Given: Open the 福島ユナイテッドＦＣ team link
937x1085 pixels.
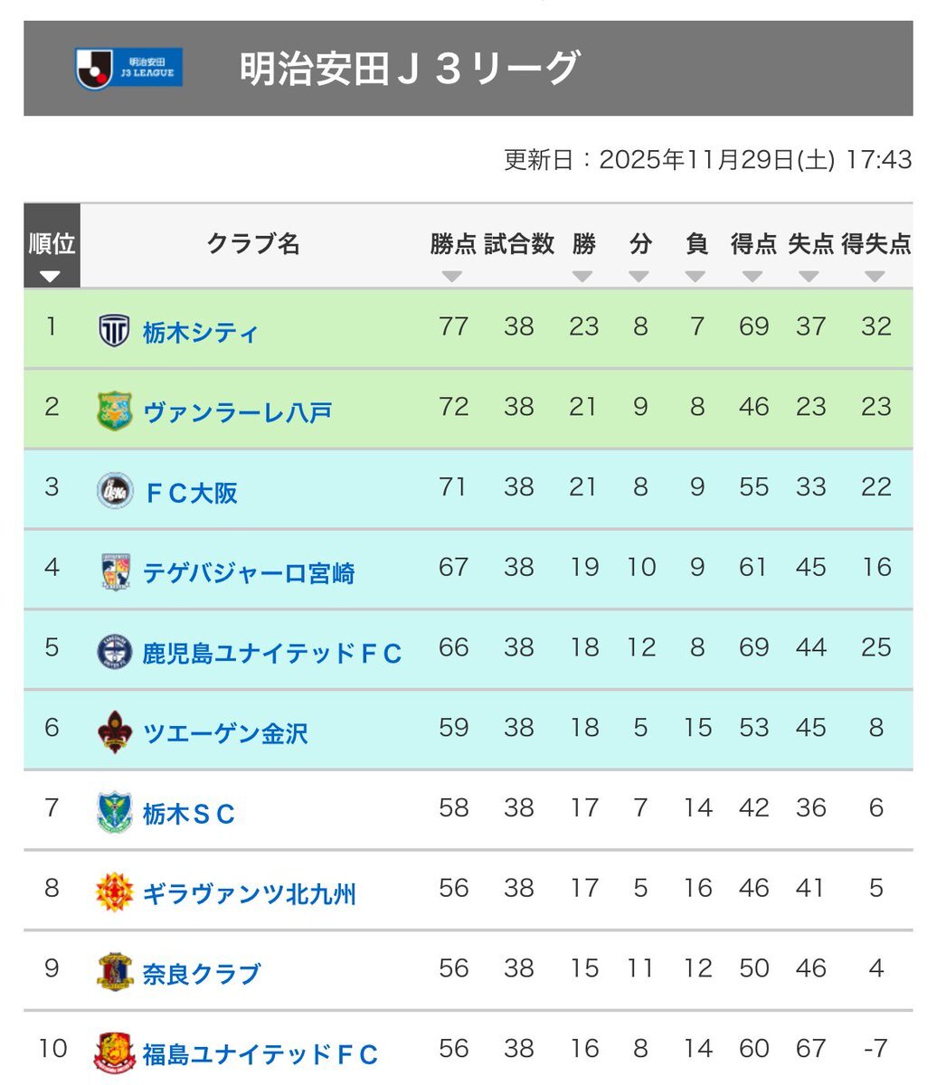Looking at the screenshot, I should pyautogui.click(x=260, y=1053).
